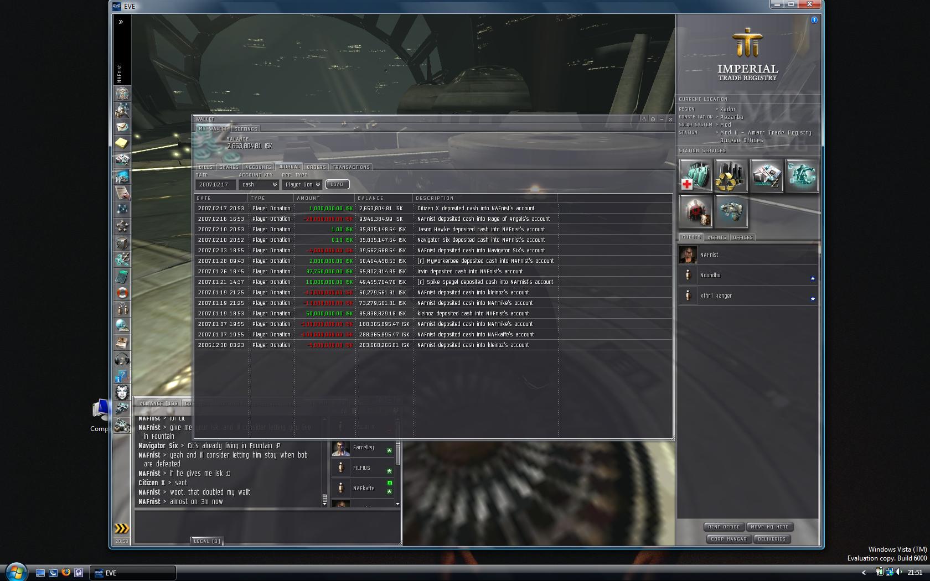Select Ndundhu in the guests list
Screen dimensions: 930x581
click(x=747, y=275)
